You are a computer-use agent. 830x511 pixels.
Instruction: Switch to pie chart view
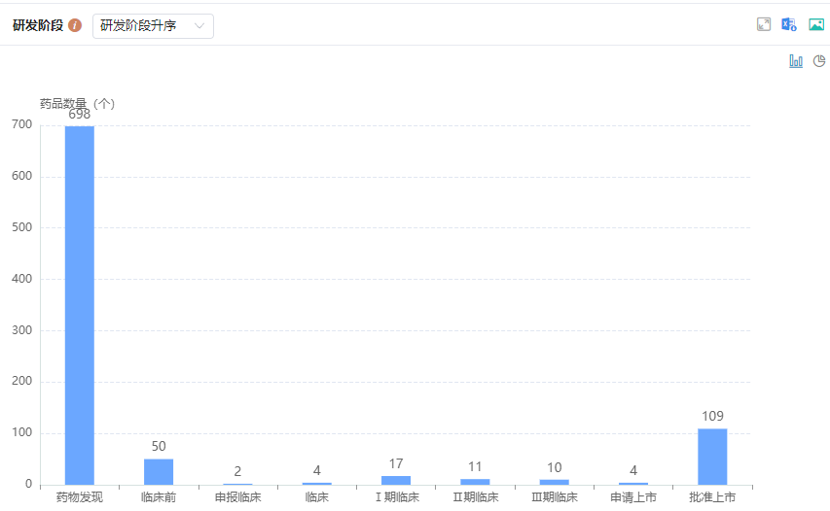pos(819,60)
